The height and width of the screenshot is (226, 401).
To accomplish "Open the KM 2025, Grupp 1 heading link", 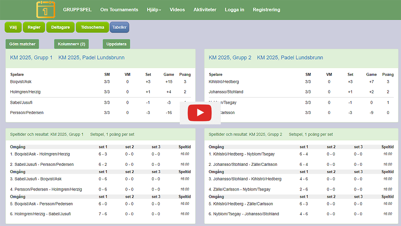I will 31,57.
